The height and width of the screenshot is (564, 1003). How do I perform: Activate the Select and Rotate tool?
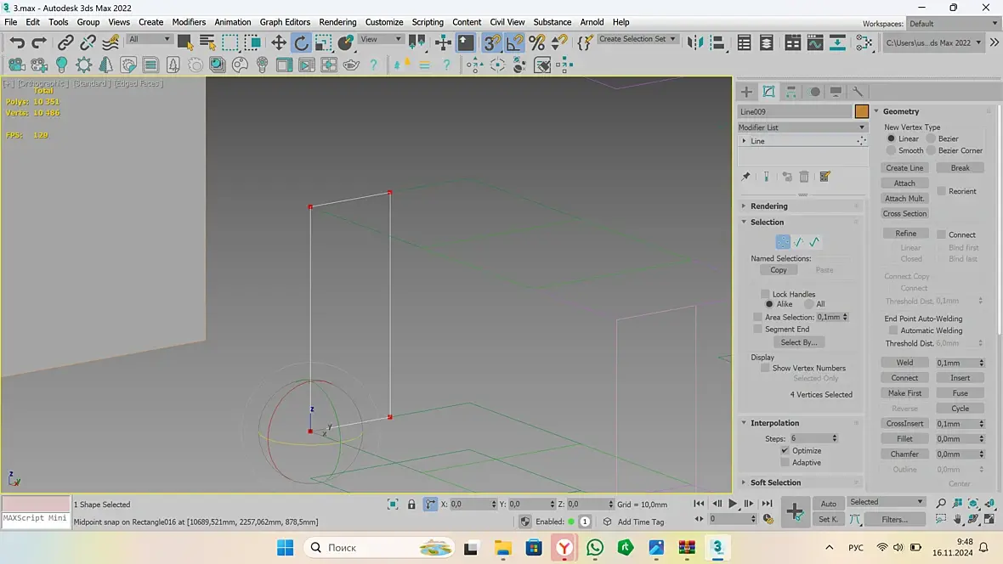301,42
